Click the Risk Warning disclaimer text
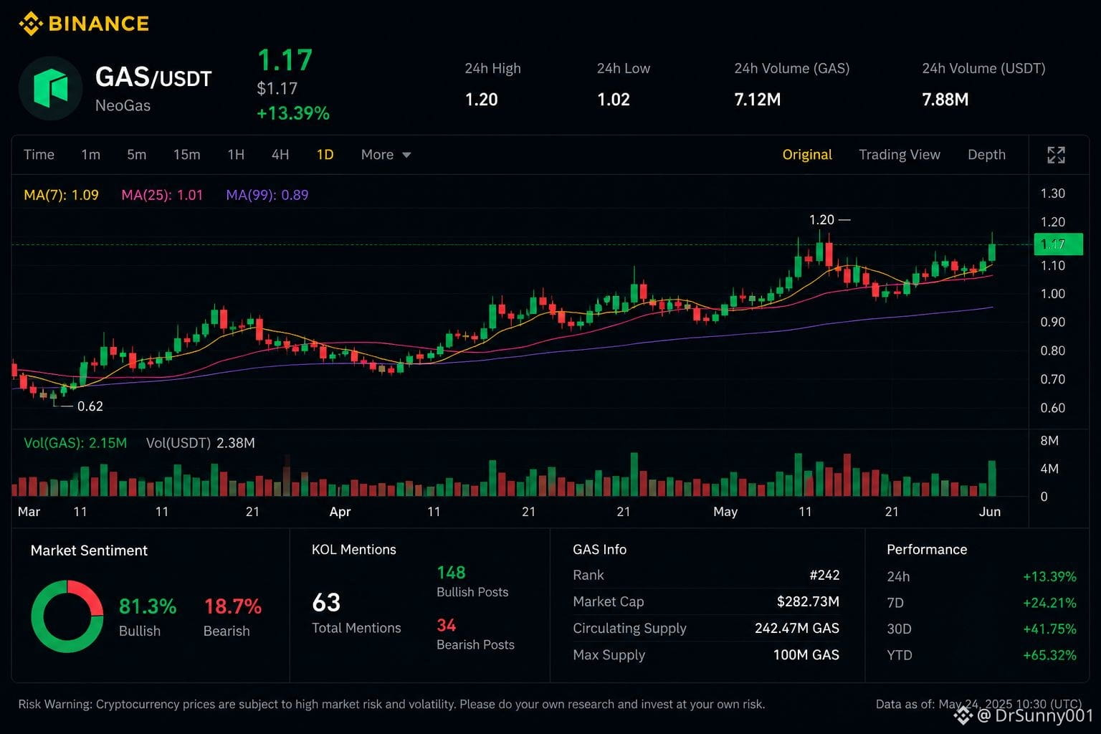 click(391, 704)
